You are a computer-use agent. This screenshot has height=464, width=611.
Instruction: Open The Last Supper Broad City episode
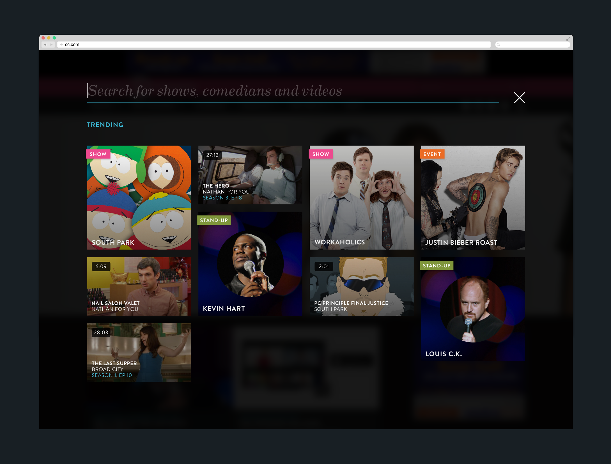tap(139, 352)
